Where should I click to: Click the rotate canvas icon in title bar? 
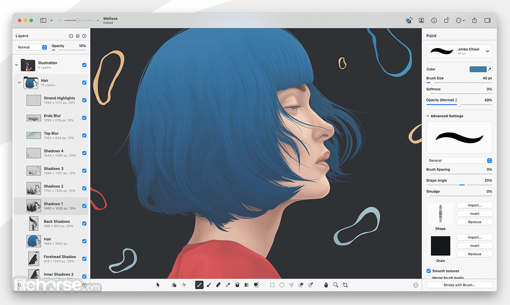447,20
